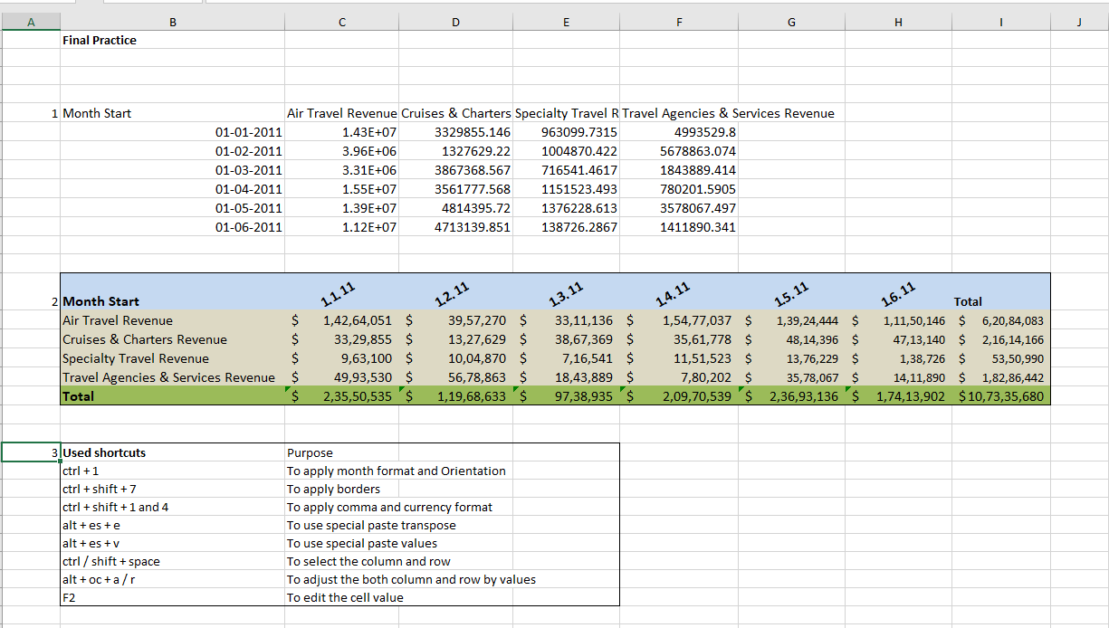This screenshot has width=1109, height=628.
Task: Click 'To use special paste transpose' cell
Action: pyautogui.click(x=371, y=525)
